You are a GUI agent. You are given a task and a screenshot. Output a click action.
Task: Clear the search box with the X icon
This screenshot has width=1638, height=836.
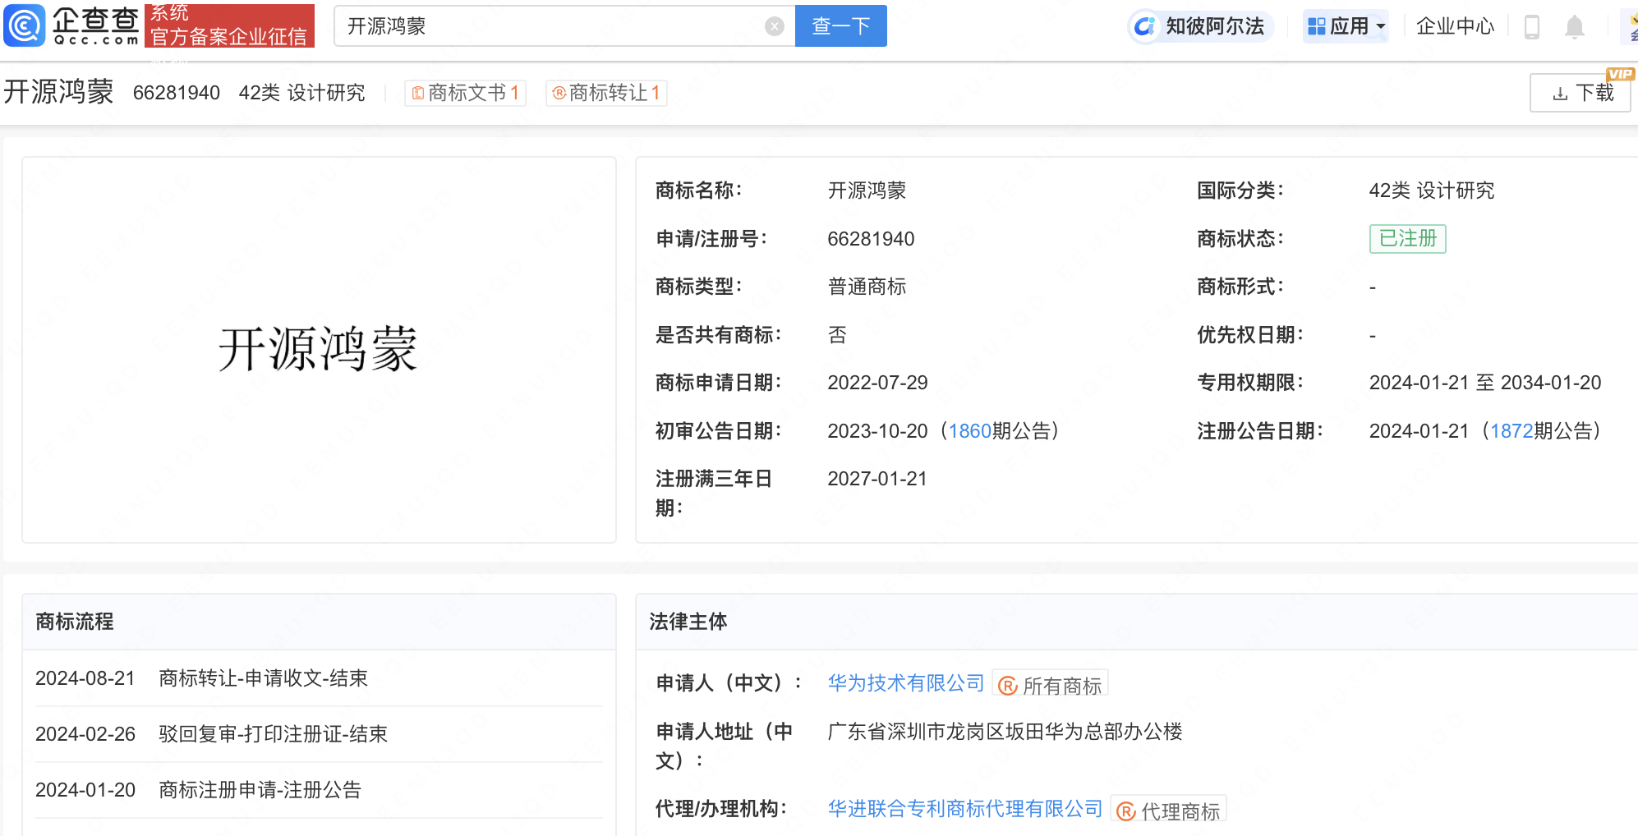click(774, 26)
